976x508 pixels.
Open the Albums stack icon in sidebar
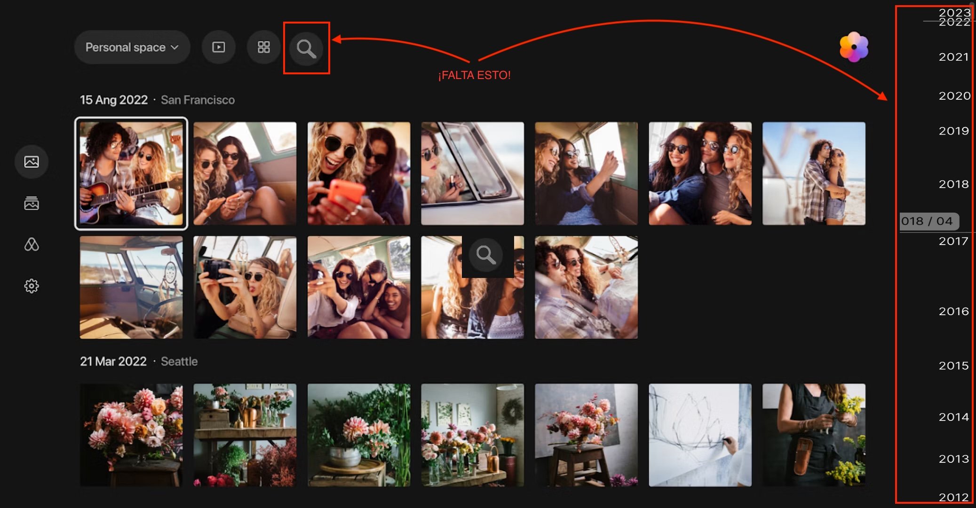32,203
